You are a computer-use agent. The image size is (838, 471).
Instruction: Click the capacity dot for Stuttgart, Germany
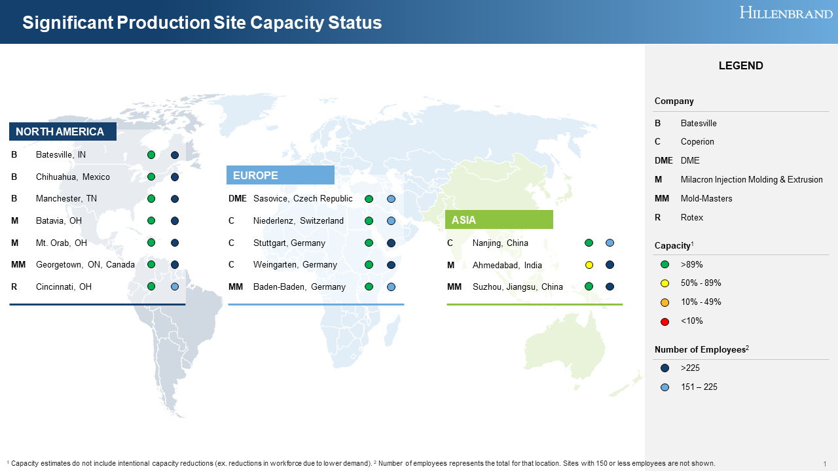[x=369, y=243]
